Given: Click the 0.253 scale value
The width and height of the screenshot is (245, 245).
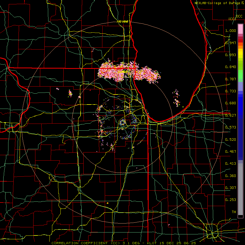Looking at the screenshot, I should pyautogui.click(x=231, y=200).
